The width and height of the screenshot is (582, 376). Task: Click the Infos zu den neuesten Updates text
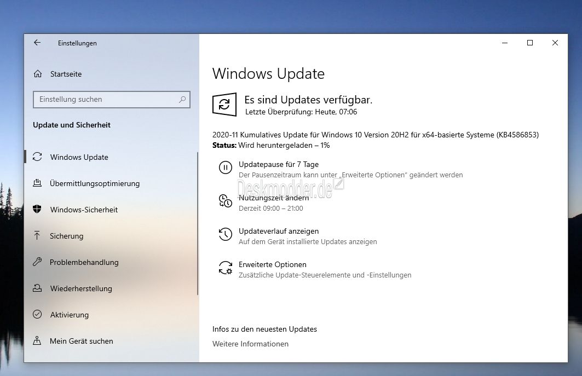coord(264,329)
